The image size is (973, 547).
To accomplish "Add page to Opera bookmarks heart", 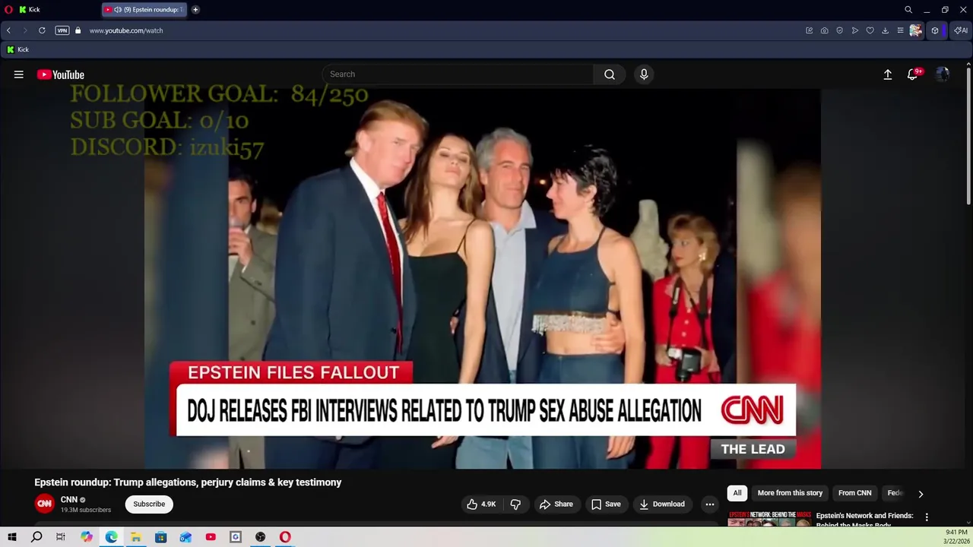I will click(870, 30).
